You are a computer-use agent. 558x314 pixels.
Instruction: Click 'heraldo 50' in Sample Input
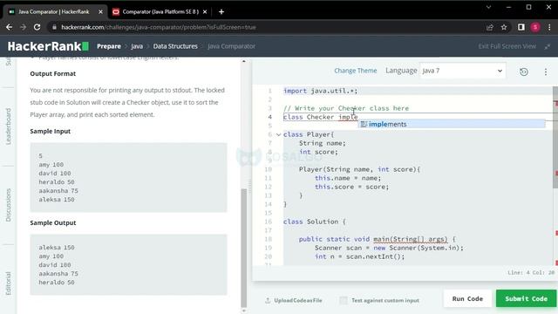pyautogui.click(x=57, y=182)
